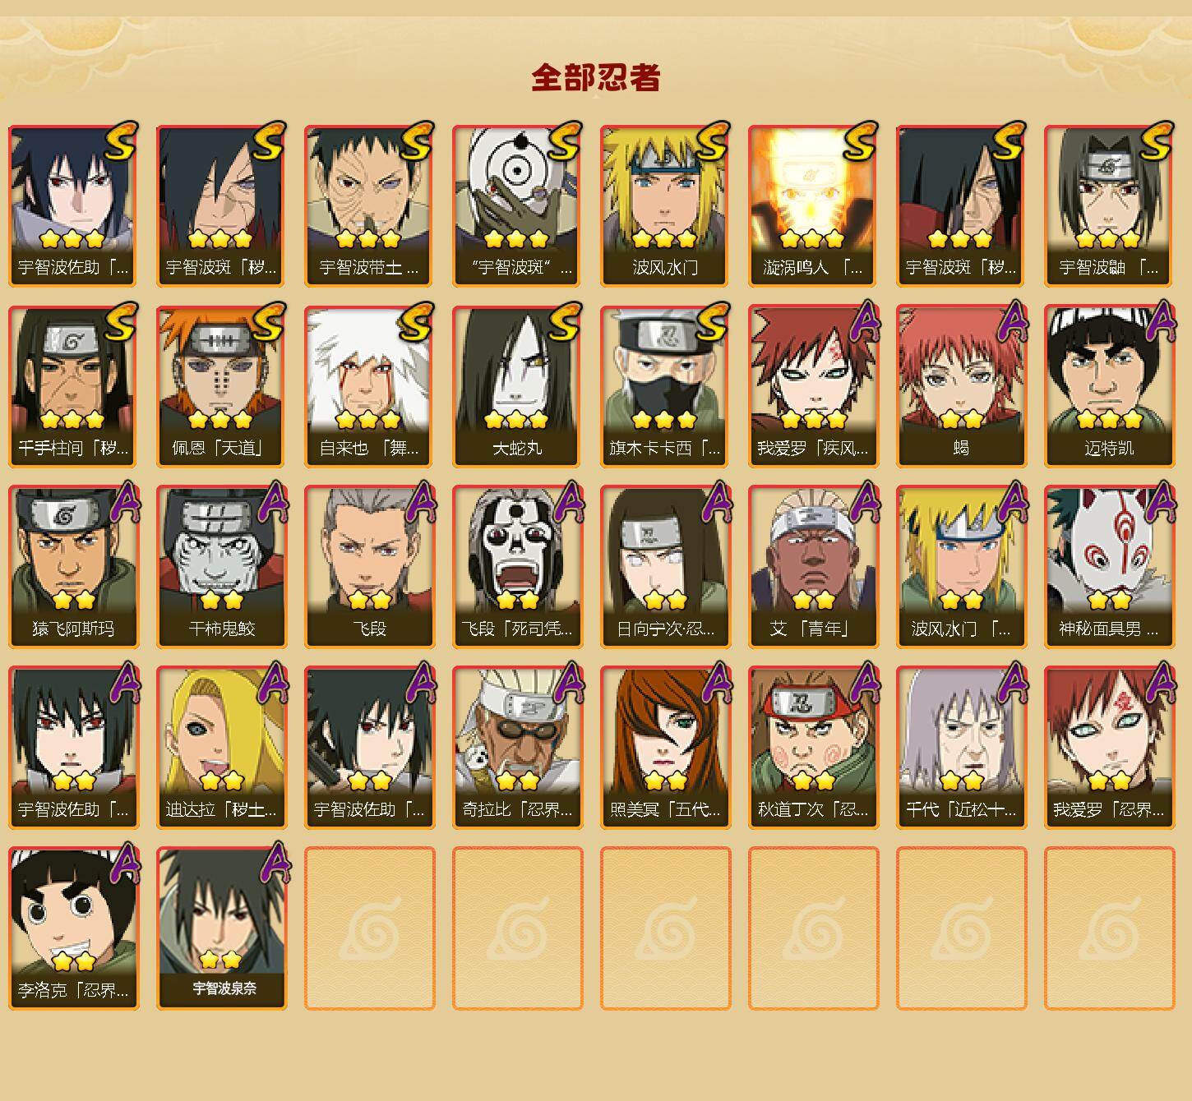Click the 蝎 A-rank ninja card

tap(960, 386)
